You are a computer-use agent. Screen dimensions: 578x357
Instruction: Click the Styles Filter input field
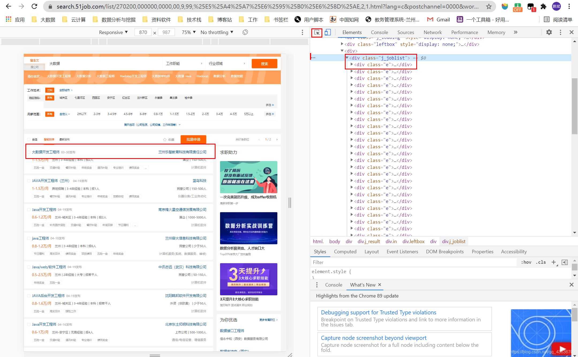[x=414, y=262]
